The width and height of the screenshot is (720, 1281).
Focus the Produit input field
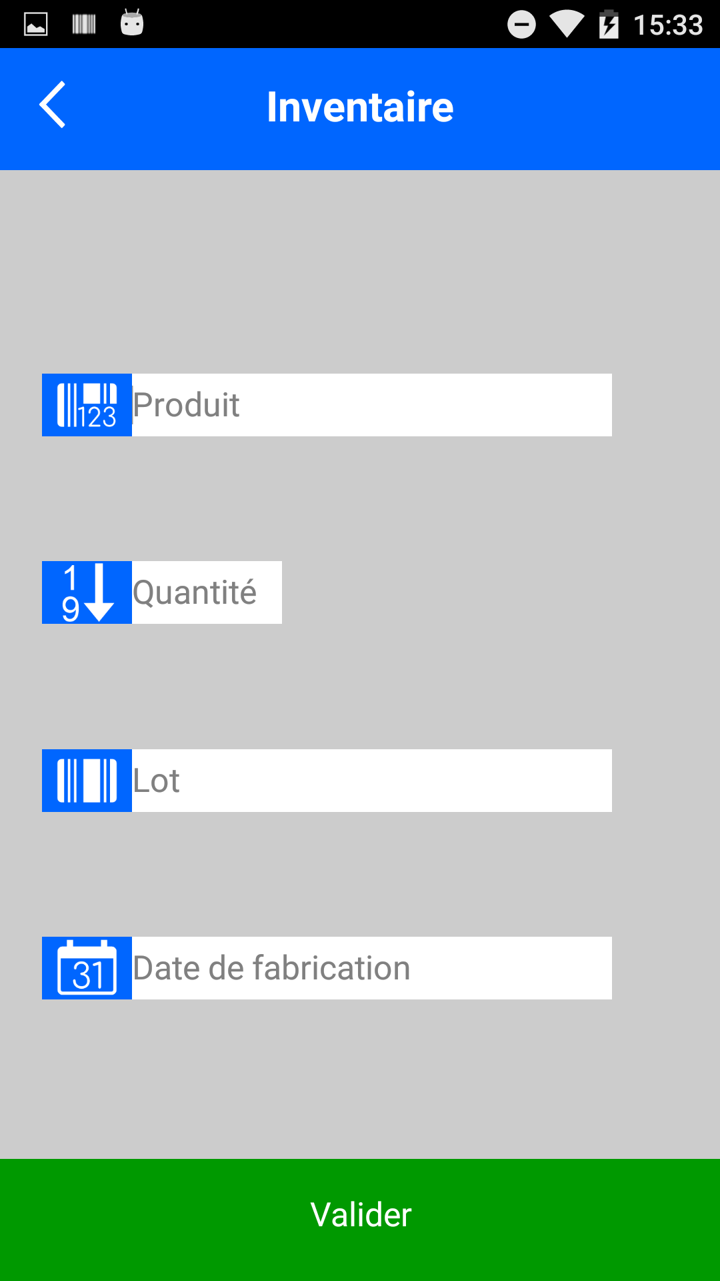click(x=371, y=405)
